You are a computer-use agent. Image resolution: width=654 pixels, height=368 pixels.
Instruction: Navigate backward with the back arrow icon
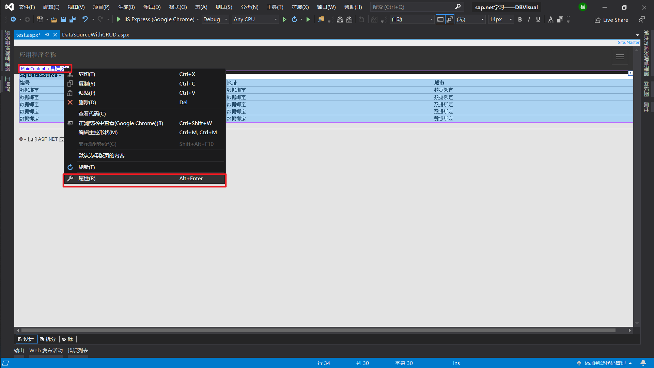[13, 19]
